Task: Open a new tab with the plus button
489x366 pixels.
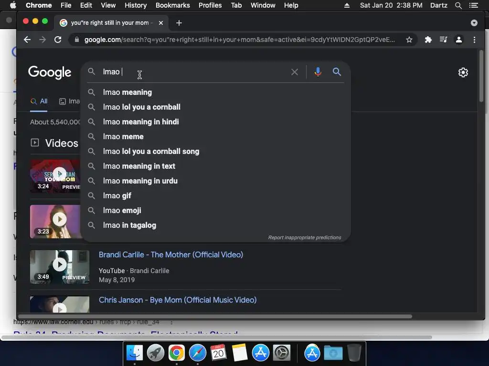Action: (x=179, y=23)
